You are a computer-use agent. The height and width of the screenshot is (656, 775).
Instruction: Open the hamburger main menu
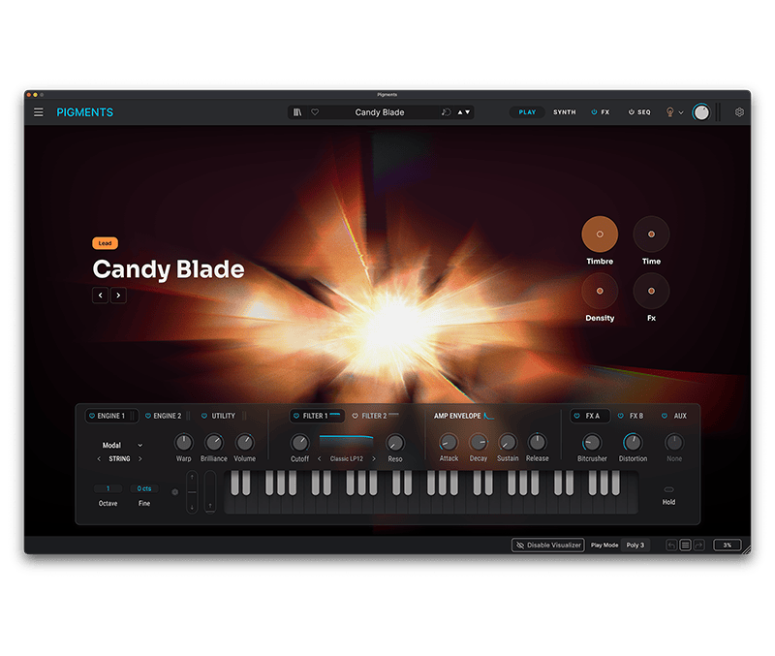point(39,112)
